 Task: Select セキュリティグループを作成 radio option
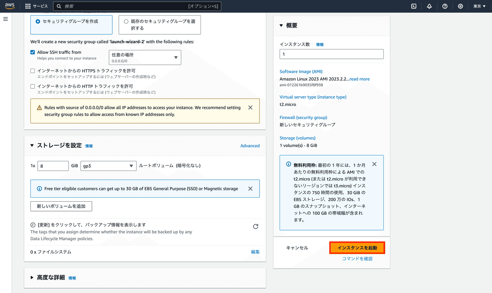38,21
